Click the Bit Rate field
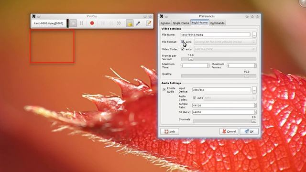 click(223, 112)
